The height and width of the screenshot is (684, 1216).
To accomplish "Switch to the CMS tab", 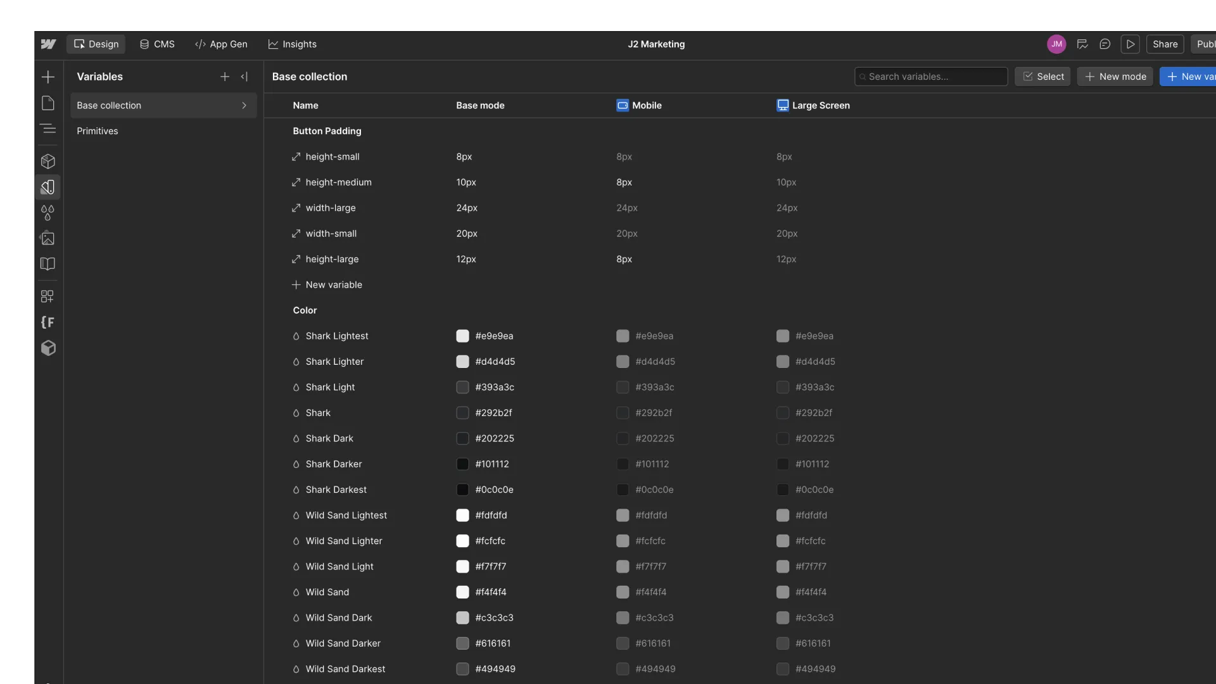I will pyautogui.click(x=157, y=44).
